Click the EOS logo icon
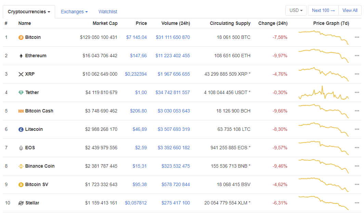Viewport: 364px width, 213px height. click(21, 148)
